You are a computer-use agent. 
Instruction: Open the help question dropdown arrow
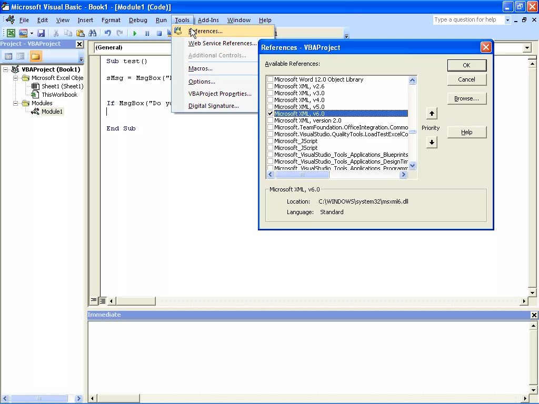507,20
